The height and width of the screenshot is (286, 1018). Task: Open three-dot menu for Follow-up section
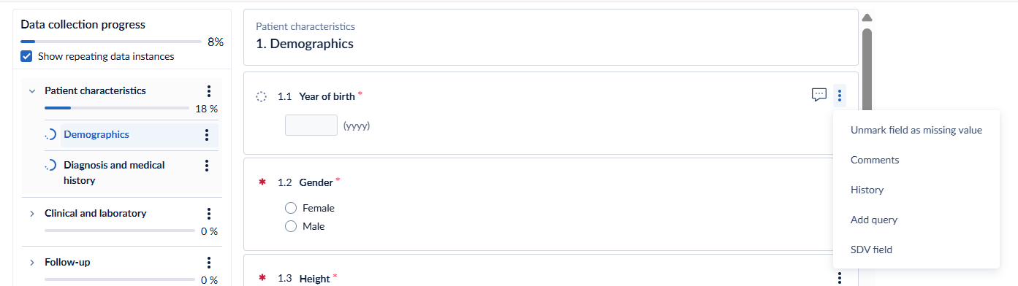[208, 263]
